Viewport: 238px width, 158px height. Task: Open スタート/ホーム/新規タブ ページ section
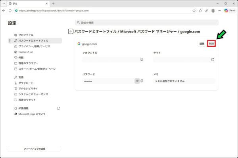[35, 69]
